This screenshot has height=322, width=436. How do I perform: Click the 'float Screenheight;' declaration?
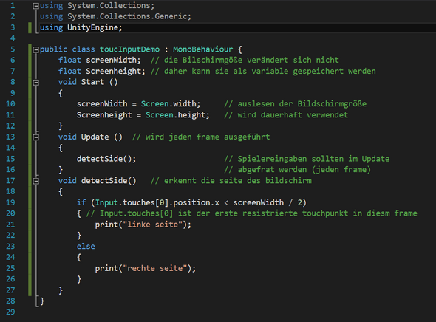102,72
